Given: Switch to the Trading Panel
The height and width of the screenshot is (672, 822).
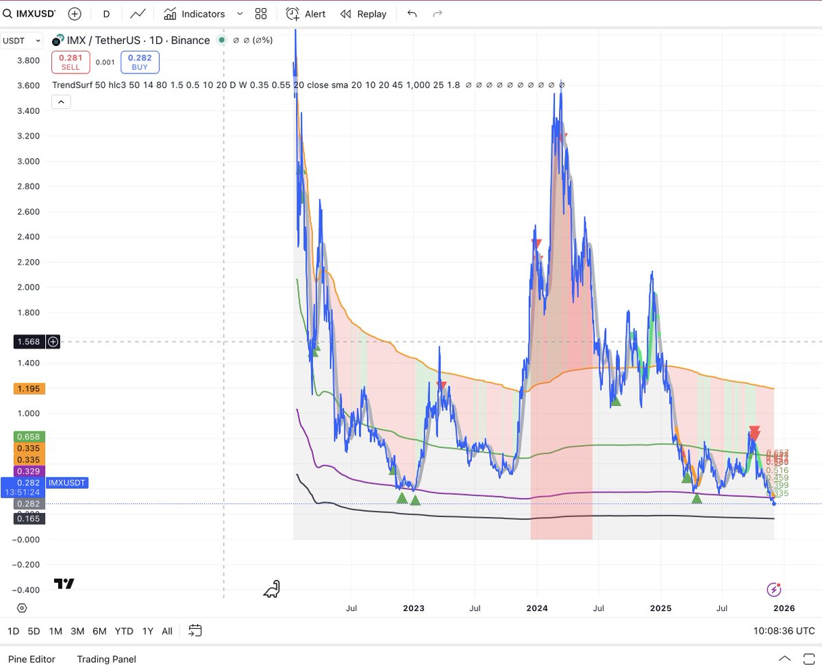Looking at the screenshot, I should [x=106, y=659].
